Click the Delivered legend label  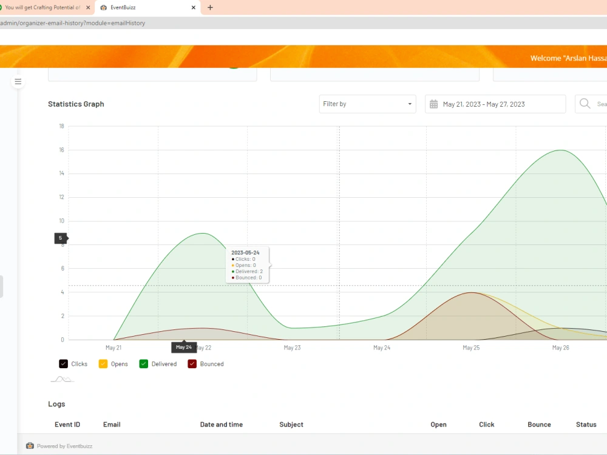coord(164,364)
